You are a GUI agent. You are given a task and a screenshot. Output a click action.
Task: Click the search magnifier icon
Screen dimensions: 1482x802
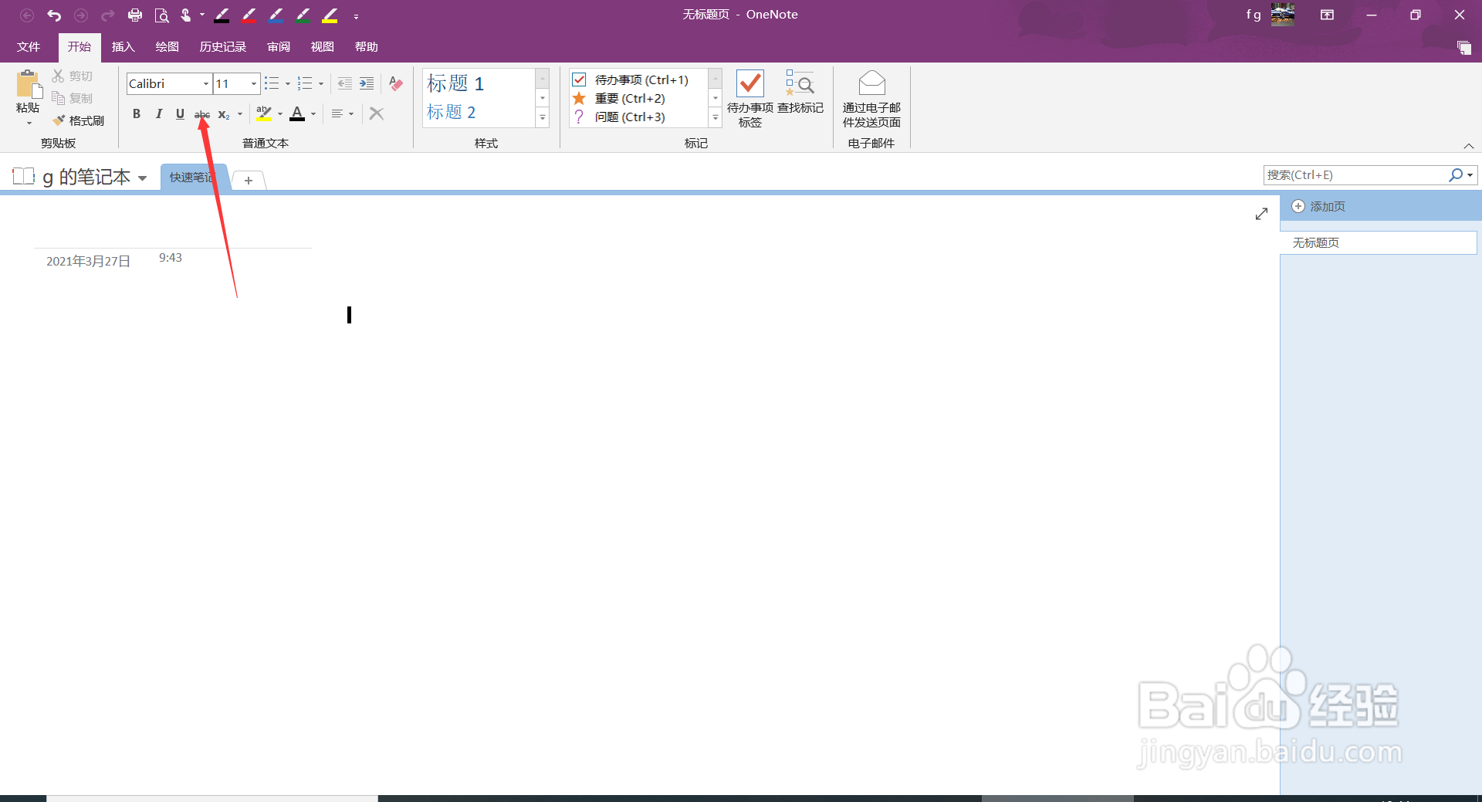click(x=1456, y=175)
